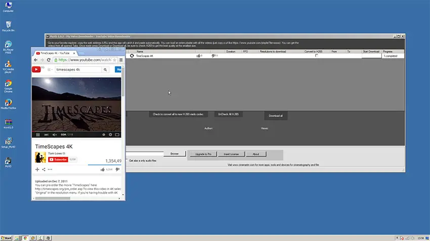Open the About dialog in MyVD
430x241 pixels.
tap(256, 154)
